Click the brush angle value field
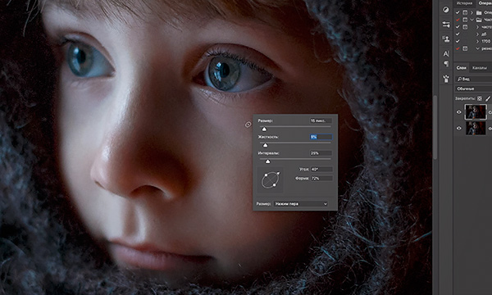 pyautogui.click(x=321, y=170)
